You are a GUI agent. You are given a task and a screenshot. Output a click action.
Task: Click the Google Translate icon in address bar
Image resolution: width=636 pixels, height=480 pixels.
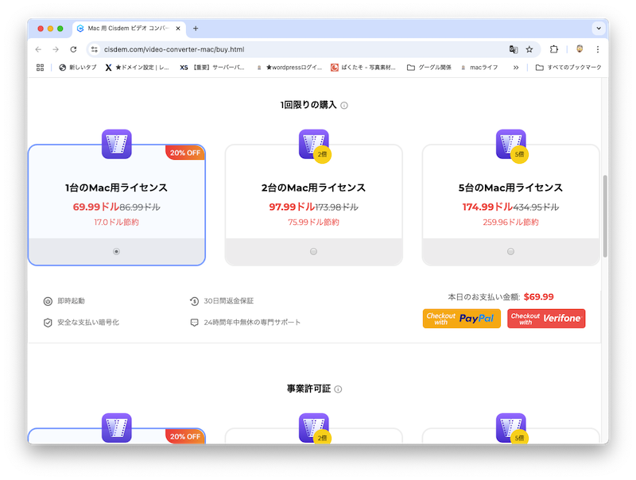(514, 49)
